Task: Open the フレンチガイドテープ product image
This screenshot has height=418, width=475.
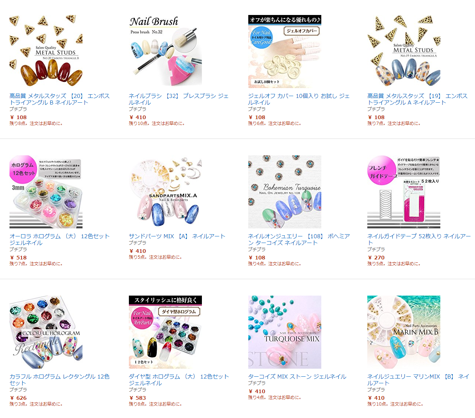Action: pos(404,192)
